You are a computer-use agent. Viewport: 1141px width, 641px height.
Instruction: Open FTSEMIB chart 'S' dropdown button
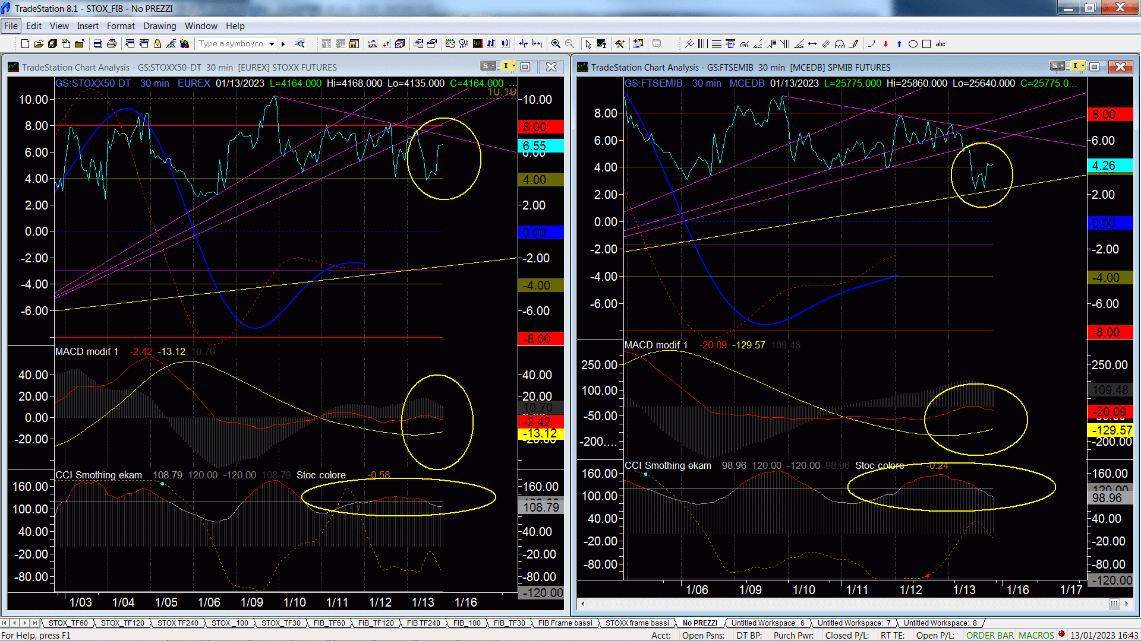coord(1057,66)
